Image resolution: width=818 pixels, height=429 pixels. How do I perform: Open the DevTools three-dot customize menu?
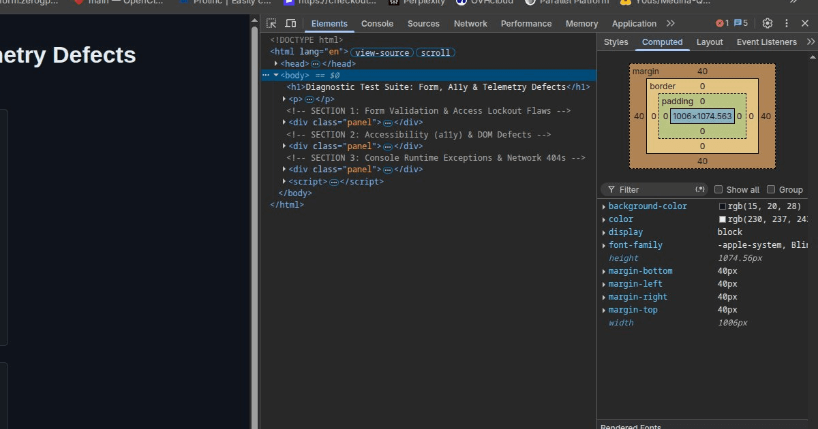pos(787,23)
